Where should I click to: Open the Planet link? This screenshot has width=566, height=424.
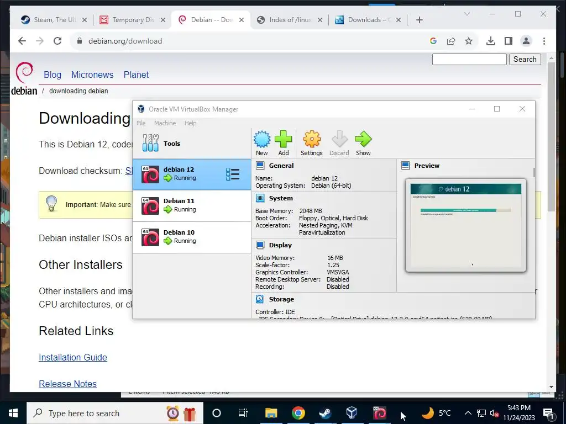pyautogui.click(x=136, y=75)
